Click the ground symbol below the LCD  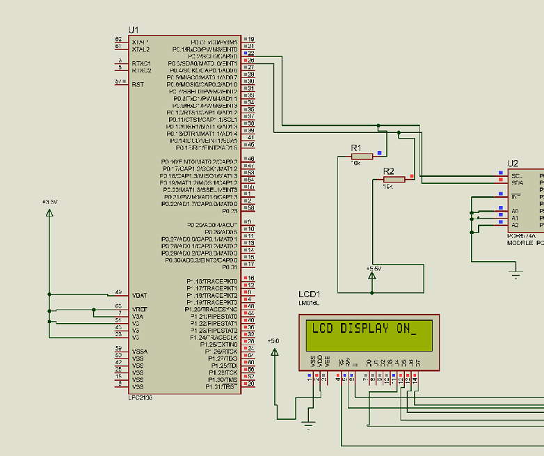point(308,425)
